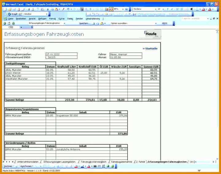
Task: Open the font size 10 dropdown
Action: [163, 9]
